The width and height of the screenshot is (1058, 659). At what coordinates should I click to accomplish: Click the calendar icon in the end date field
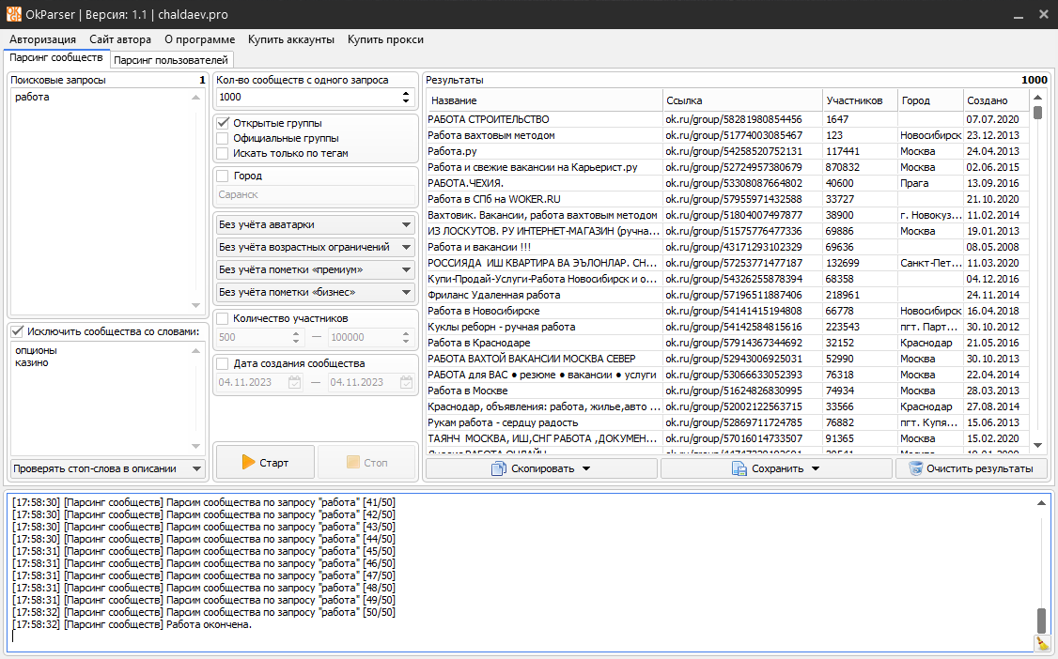406,382
